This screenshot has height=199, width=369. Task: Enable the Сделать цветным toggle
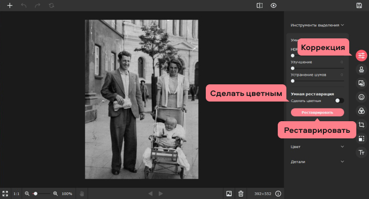[340, 101]
